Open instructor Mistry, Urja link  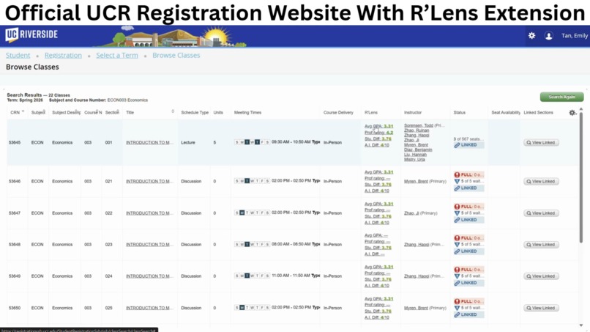(x=414, y=160)
